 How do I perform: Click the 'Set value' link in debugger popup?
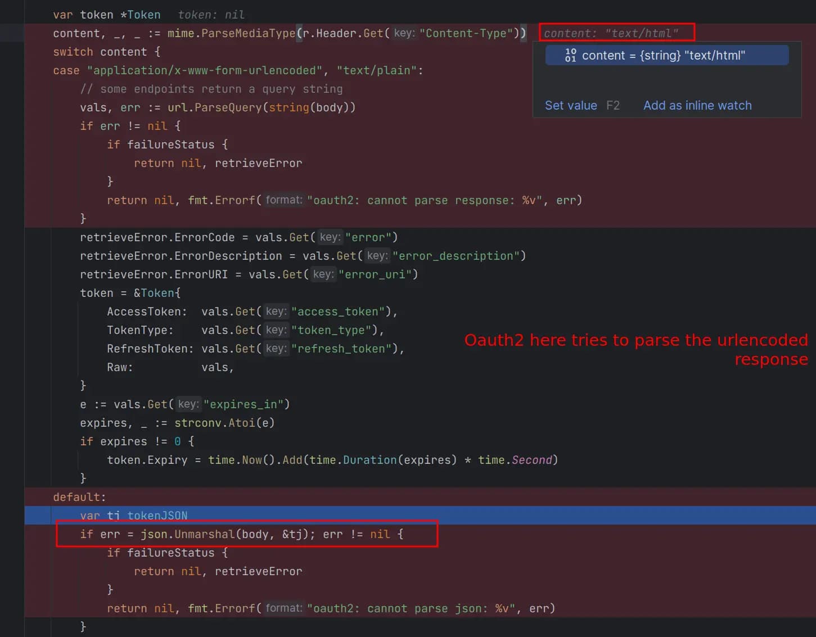tap(571, 105)
